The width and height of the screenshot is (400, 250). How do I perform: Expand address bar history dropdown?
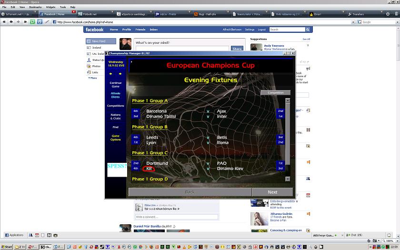pos(353,22)
